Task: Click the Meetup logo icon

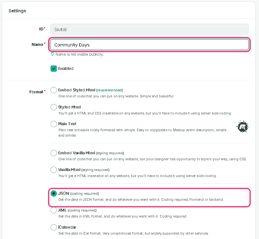Action: (x=243, y=126)
